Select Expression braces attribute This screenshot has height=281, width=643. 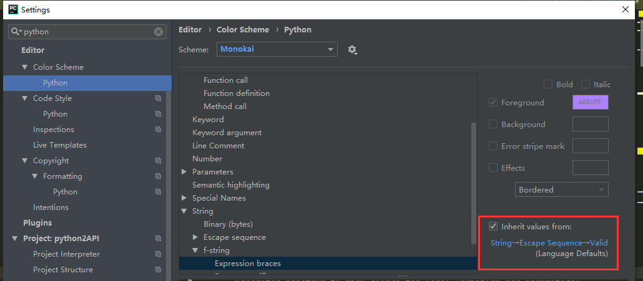[x=328, y=264]
